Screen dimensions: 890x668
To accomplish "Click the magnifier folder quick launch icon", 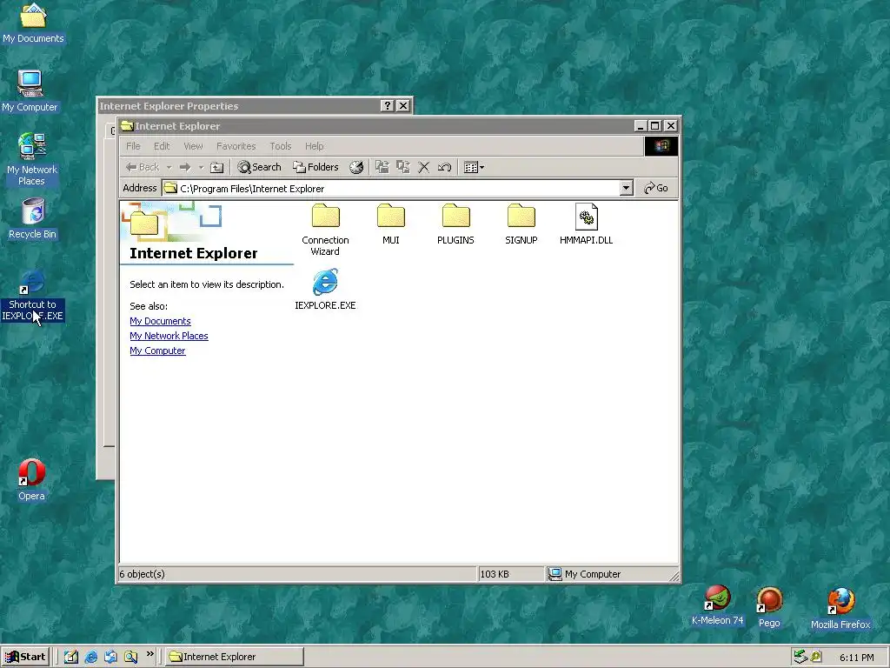I will coord(130,657).
